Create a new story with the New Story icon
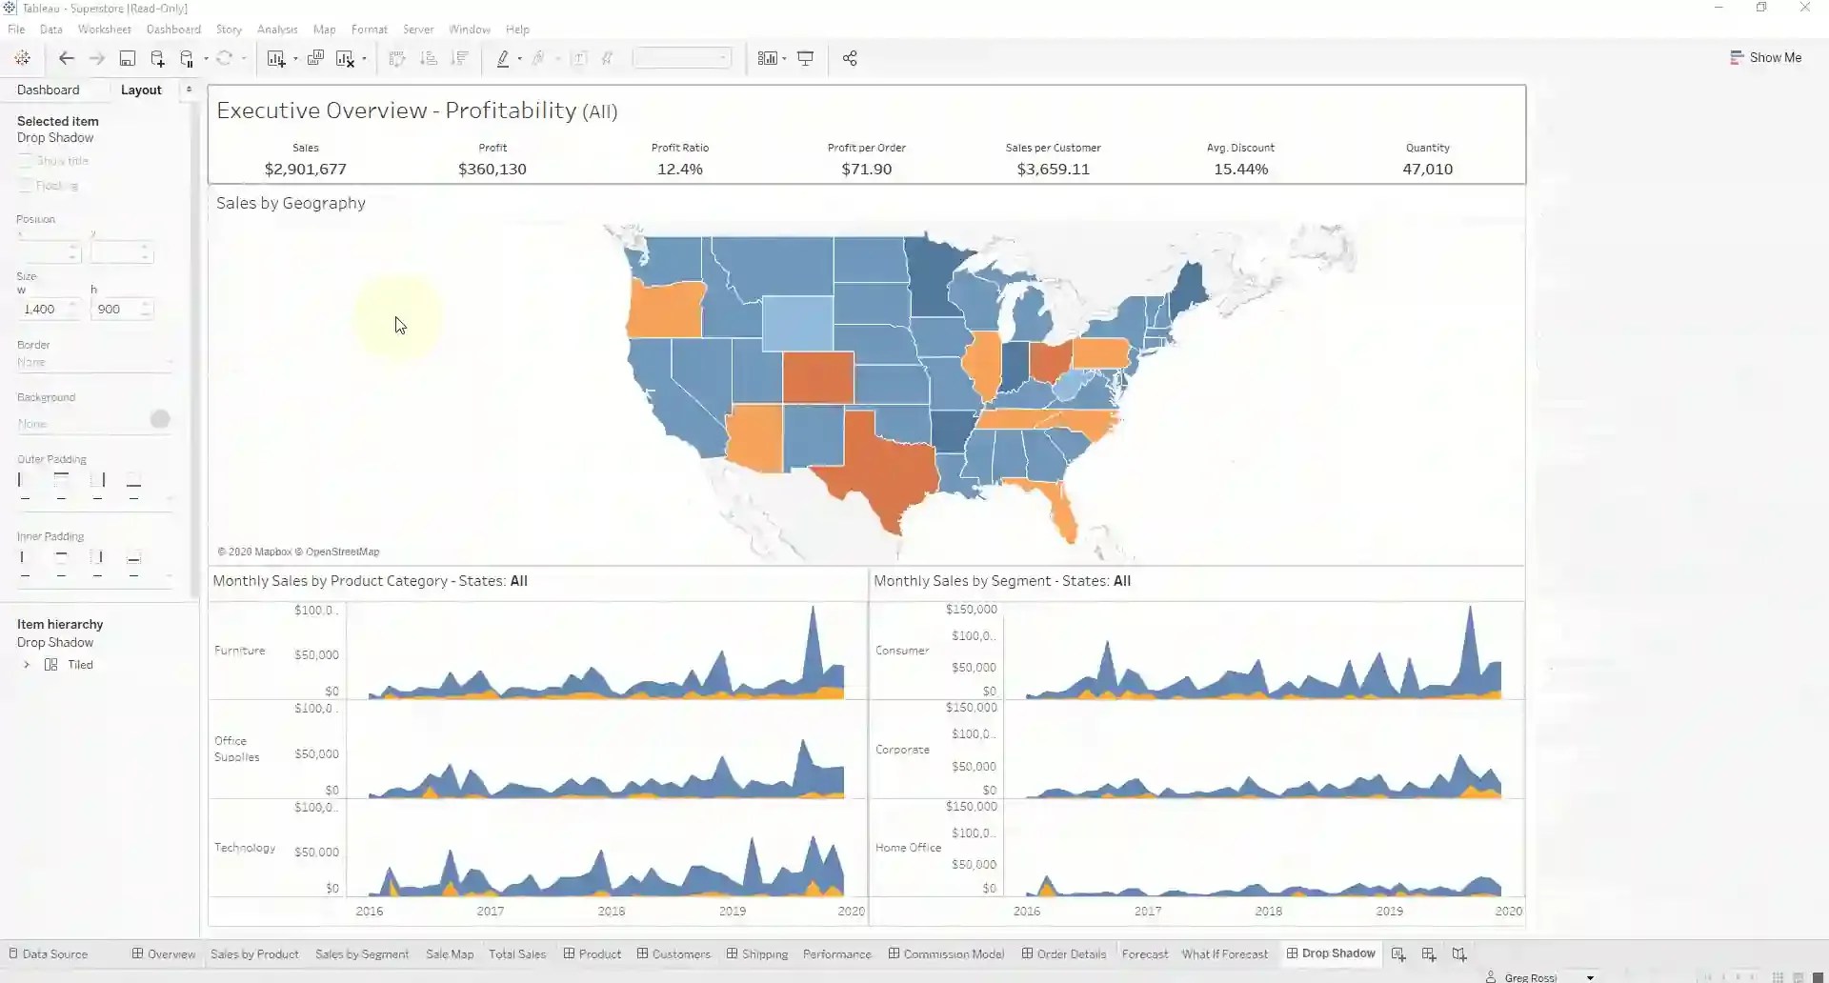 point(1458,954)
